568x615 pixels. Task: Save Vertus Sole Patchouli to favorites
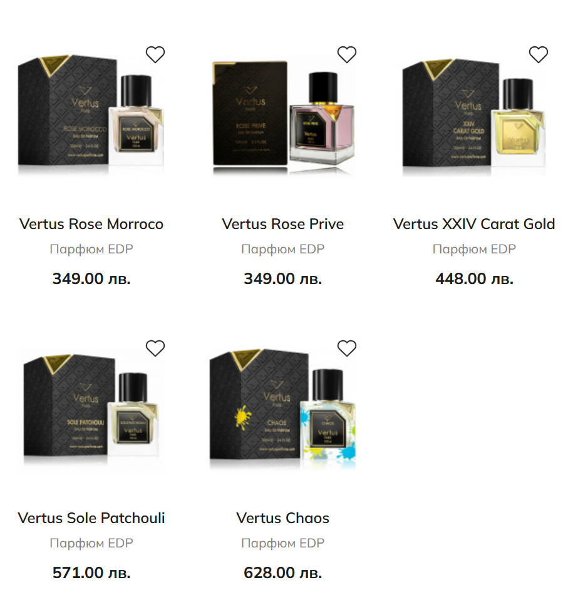(x=155, y=348)
